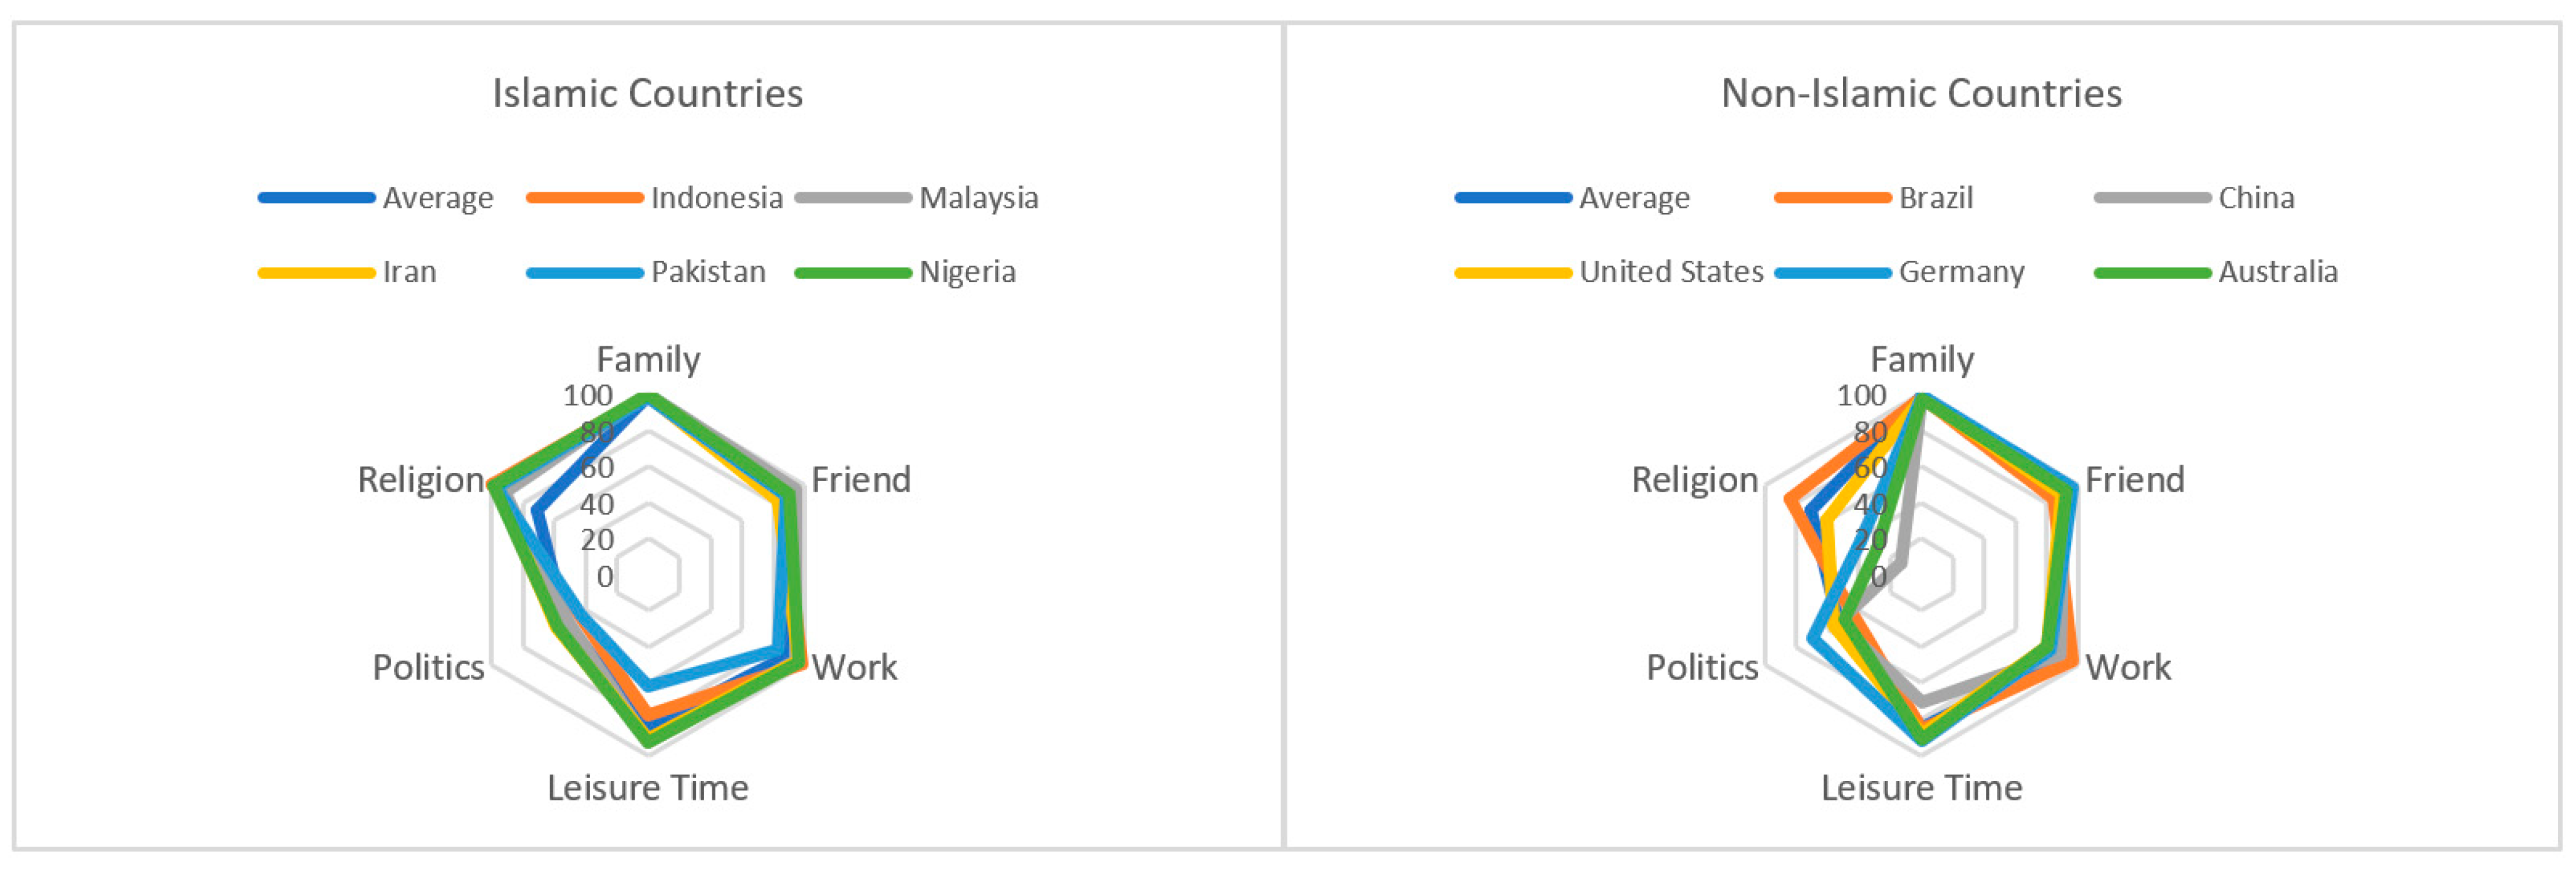Click Australia's green legend line swatch
This screenshot has height=873, width=2576.
point(2152,272)
